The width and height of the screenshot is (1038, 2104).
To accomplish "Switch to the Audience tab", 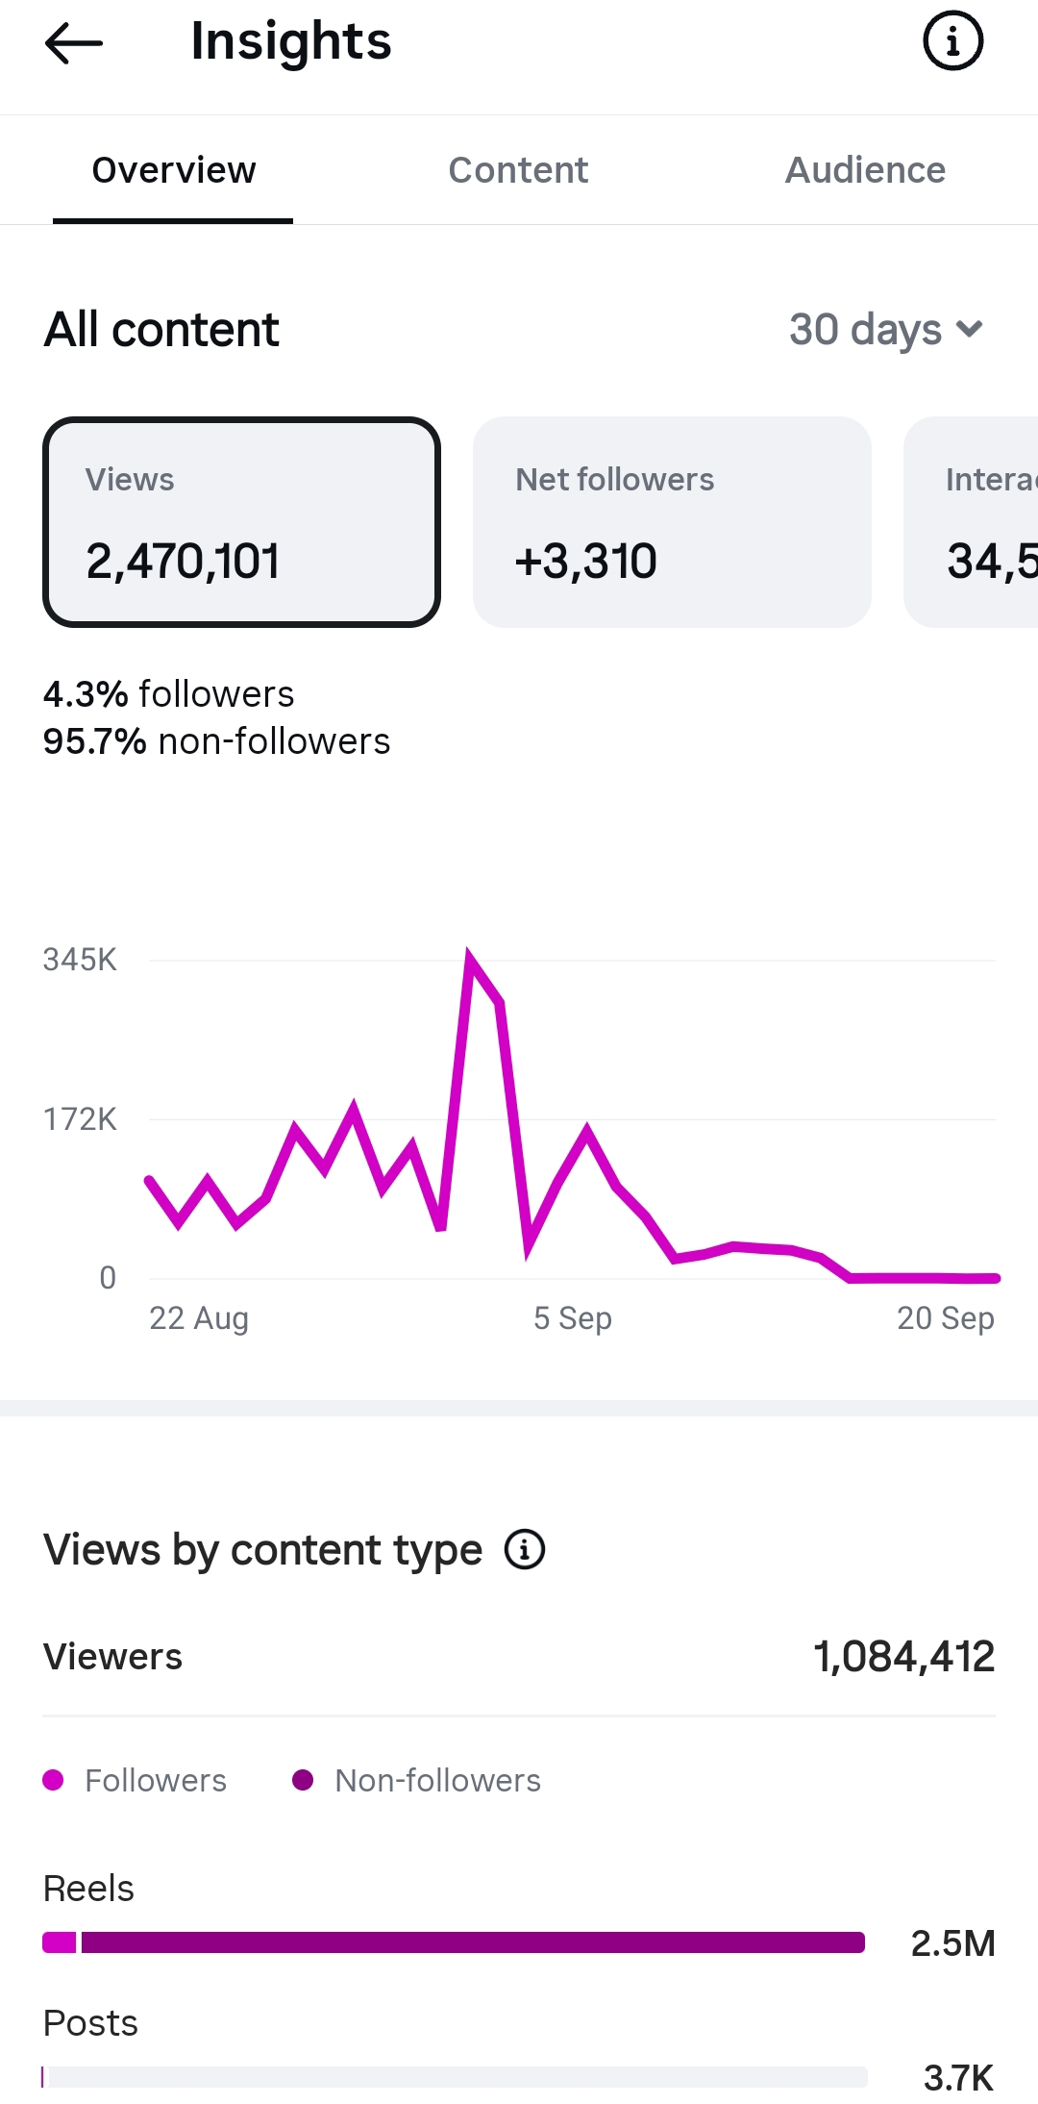I will point(865,170).
